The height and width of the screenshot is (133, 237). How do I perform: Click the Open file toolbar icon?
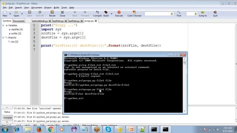16,14
